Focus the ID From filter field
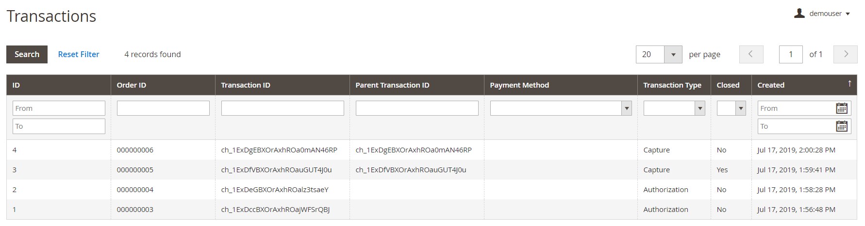This screenshot has width=865, height=226. [59, 108]
